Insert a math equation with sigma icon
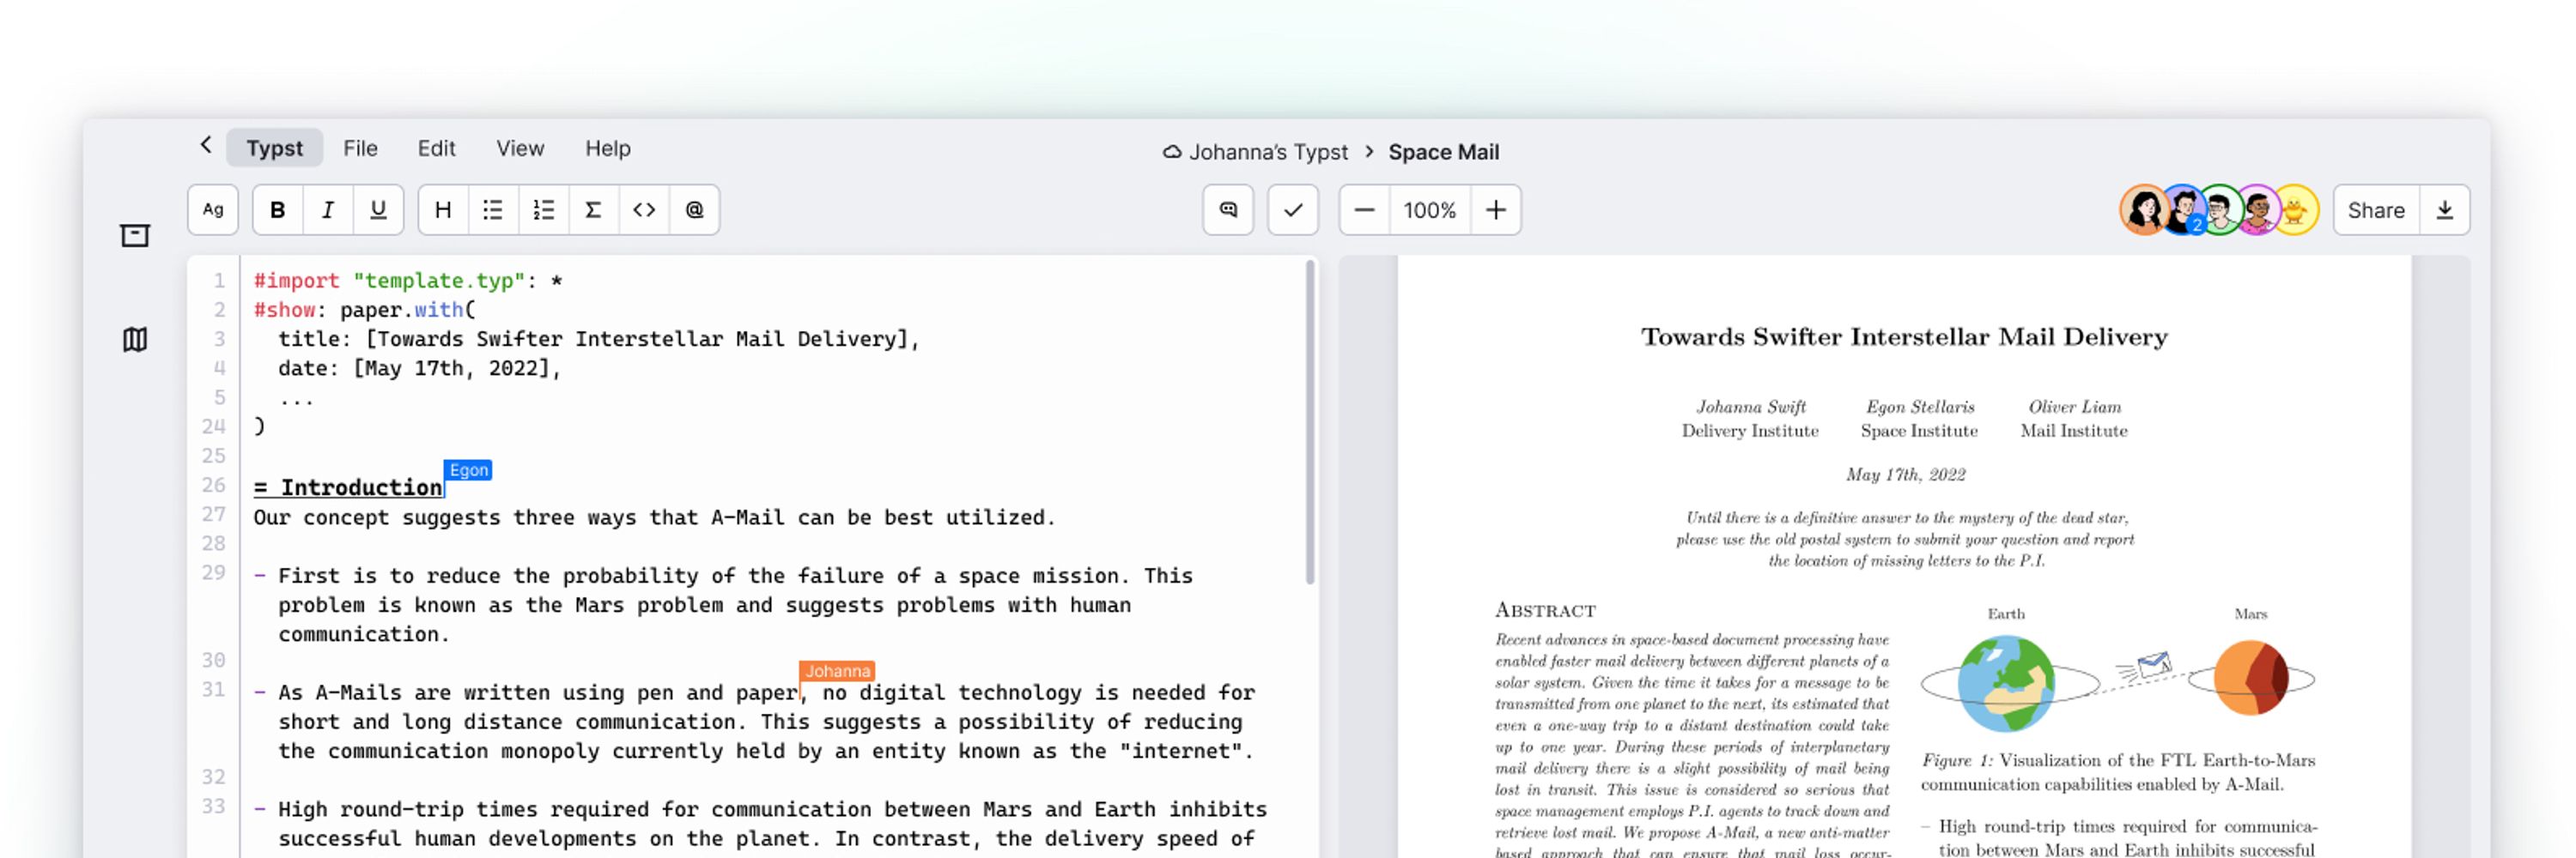The width and height of the screenshot is (2576, 858). 594,209
